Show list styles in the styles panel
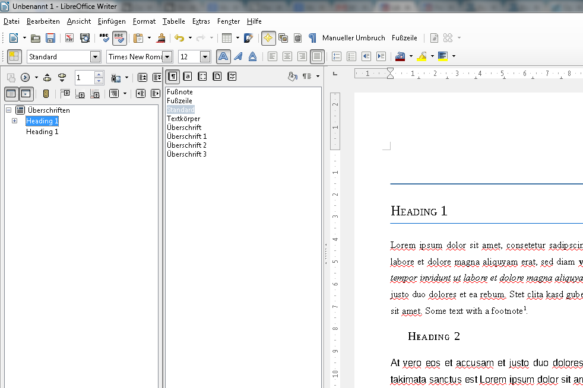The height and width of the screenshot is (388, 583). click(x=232, y=77)
